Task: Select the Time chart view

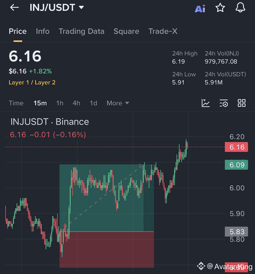Action: [x=16, y=103]
